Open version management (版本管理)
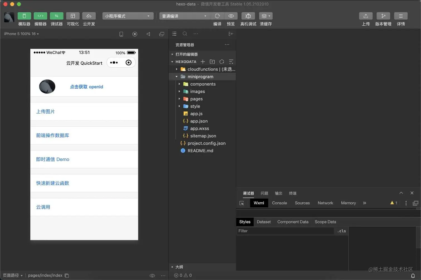The image size is (421, 280). coord(383,16)
